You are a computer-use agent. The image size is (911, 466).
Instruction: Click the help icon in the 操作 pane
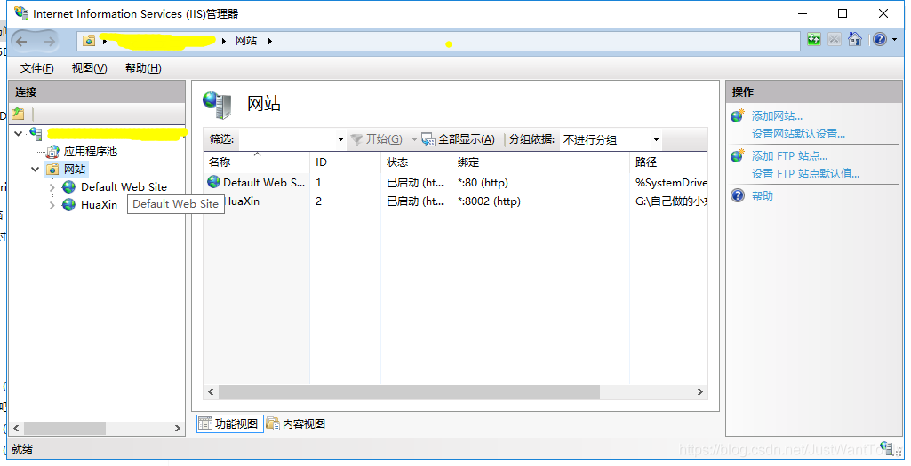(738, 195)
